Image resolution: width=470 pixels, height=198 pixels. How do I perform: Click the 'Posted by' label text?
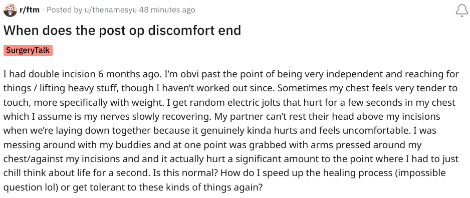coord(65,10)
